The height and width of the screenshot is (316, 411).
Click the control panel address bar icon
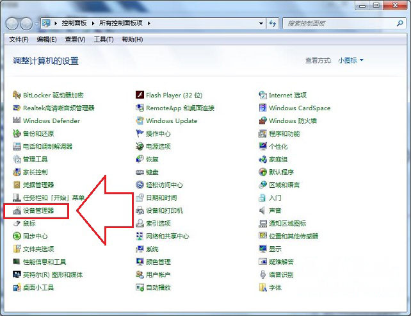pos(46,23)
